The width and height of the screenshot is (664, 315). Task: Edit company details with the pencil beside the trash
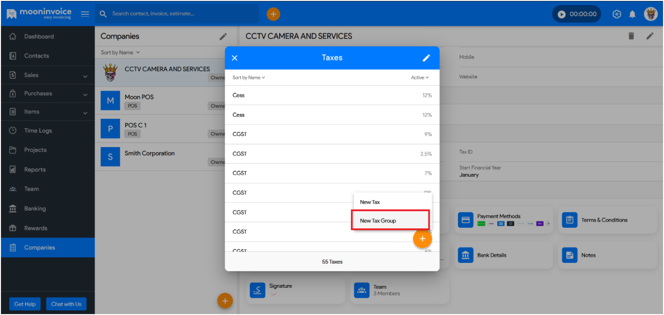650,36
